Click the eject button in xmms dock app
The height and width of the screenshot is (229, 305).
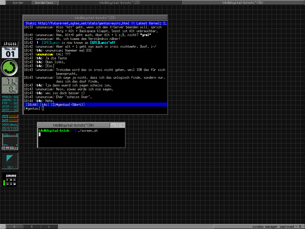(15, 180)
